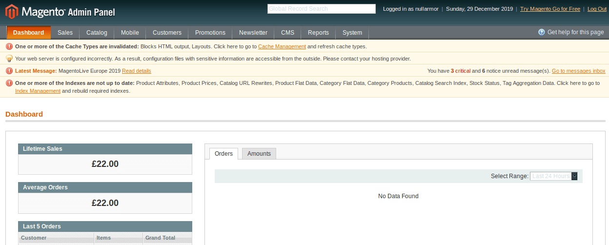Click the Average Orders panel heading
609x245 pixels.
click(105, 187)
